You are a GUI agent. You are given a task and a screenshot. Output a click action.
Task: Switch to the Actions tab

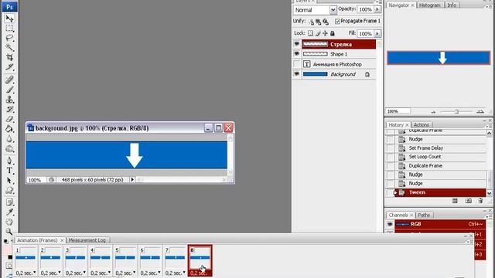421,125
